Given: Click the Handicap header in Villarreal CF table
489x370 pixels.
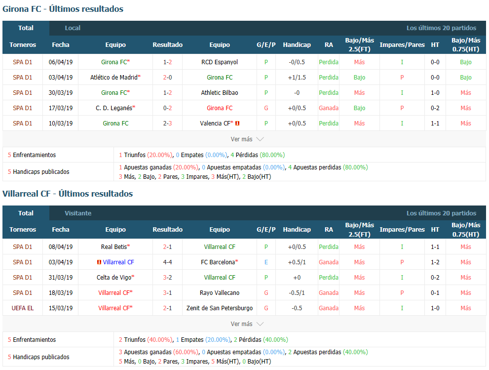Looking at the screenshot, I should pyautogui.click(x=297, y=230).
